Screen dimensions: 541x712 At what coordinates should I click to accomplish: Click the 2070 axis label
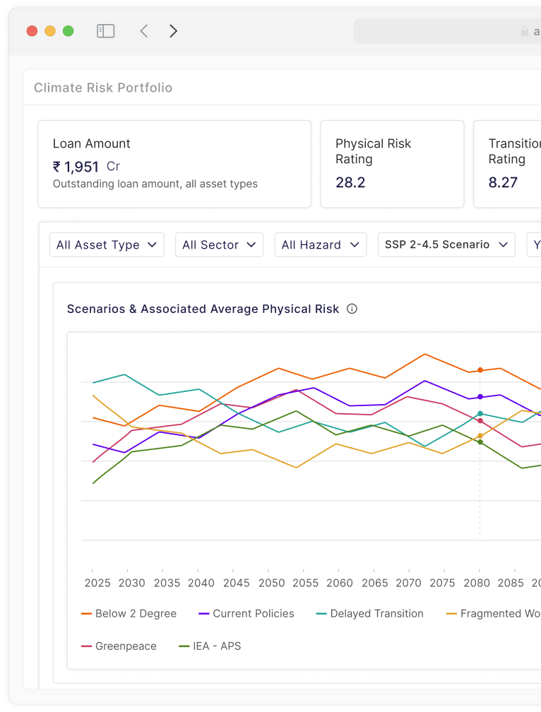pos(408,583)
